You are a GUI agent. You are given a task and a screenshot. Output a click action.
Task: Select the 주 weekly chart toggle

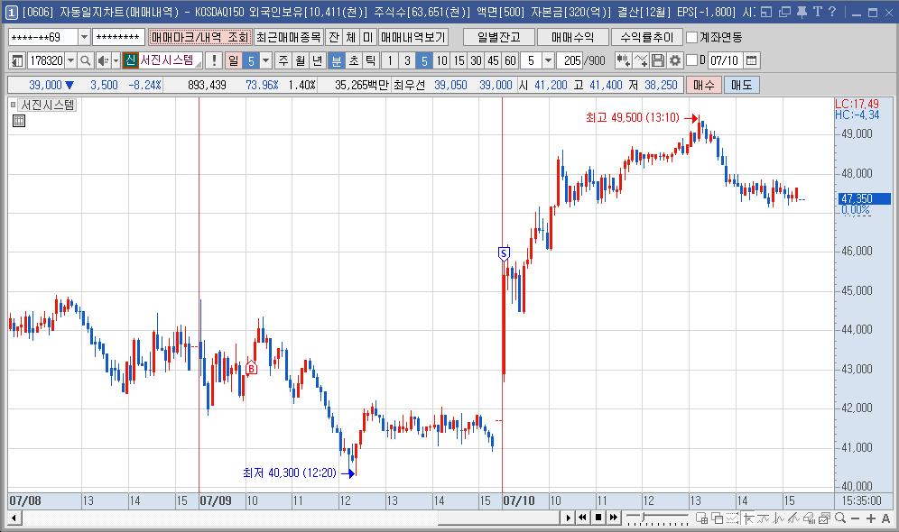pyautogui.click(x=283, y=60)
